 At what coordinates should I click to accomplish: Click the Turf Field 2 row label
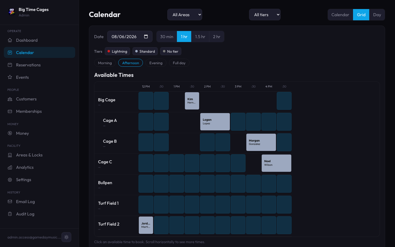109,224
